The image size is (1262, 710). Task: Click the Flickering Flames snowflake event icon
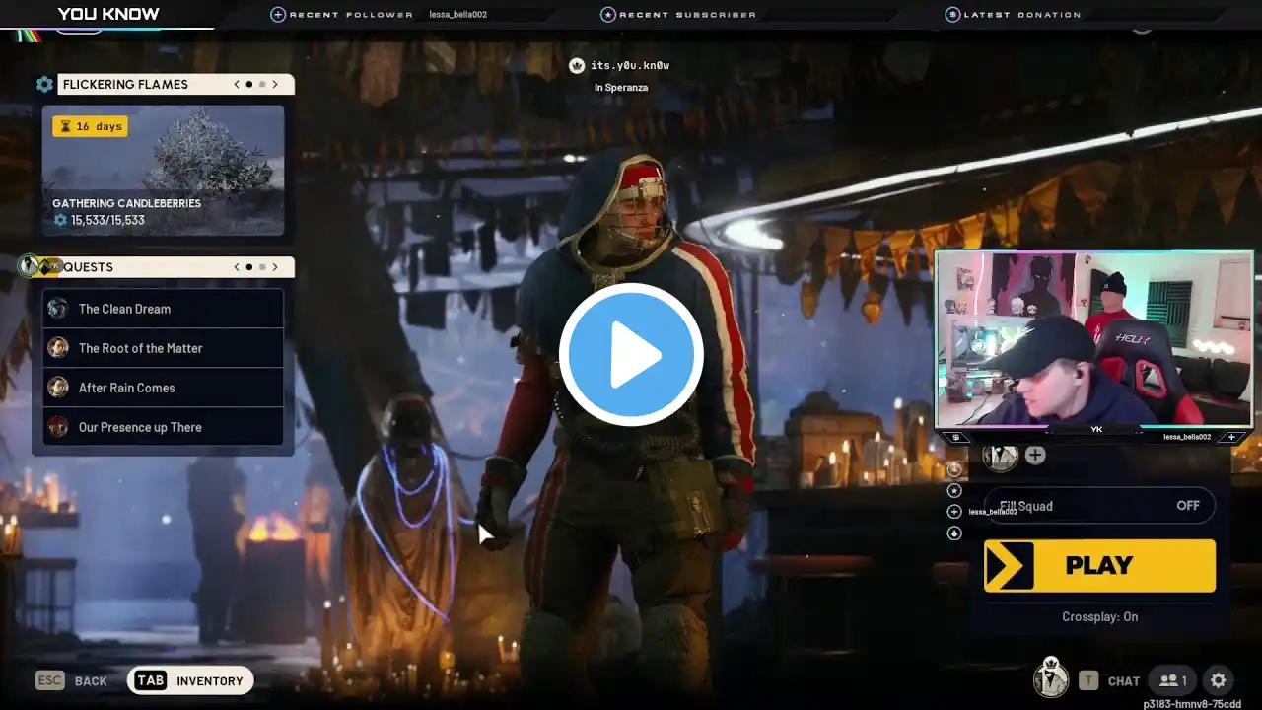(44, 84)
